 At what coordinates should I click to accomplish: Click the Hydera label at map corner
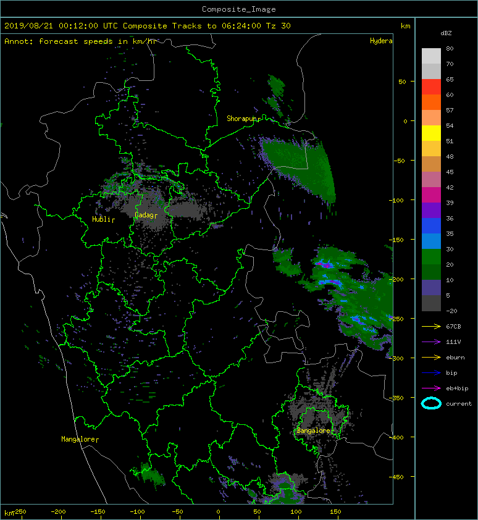coord(381,41)
